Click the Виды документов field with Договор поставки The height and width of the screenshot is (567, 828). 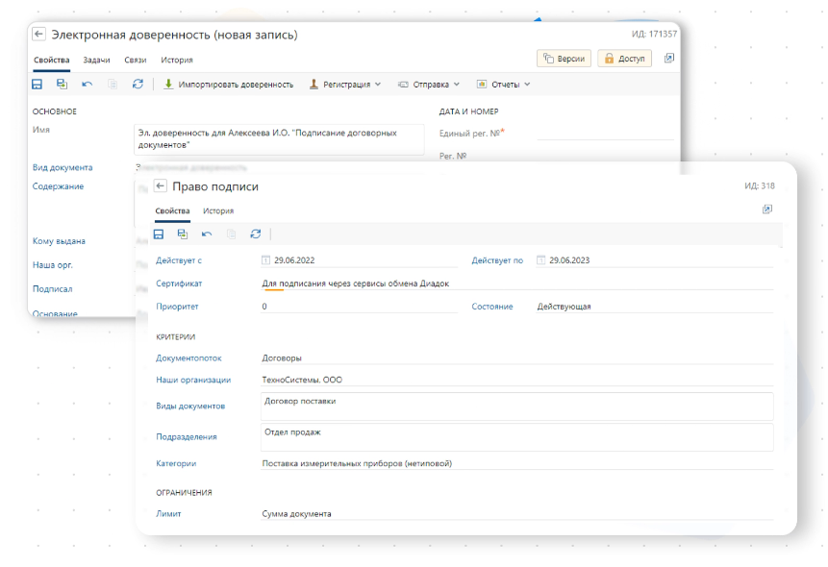click(x=516, y=406)
